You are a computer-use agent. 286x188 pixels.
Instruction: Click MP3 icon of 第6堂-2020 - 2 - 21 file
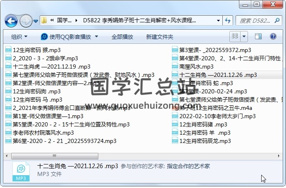point(8,141)
